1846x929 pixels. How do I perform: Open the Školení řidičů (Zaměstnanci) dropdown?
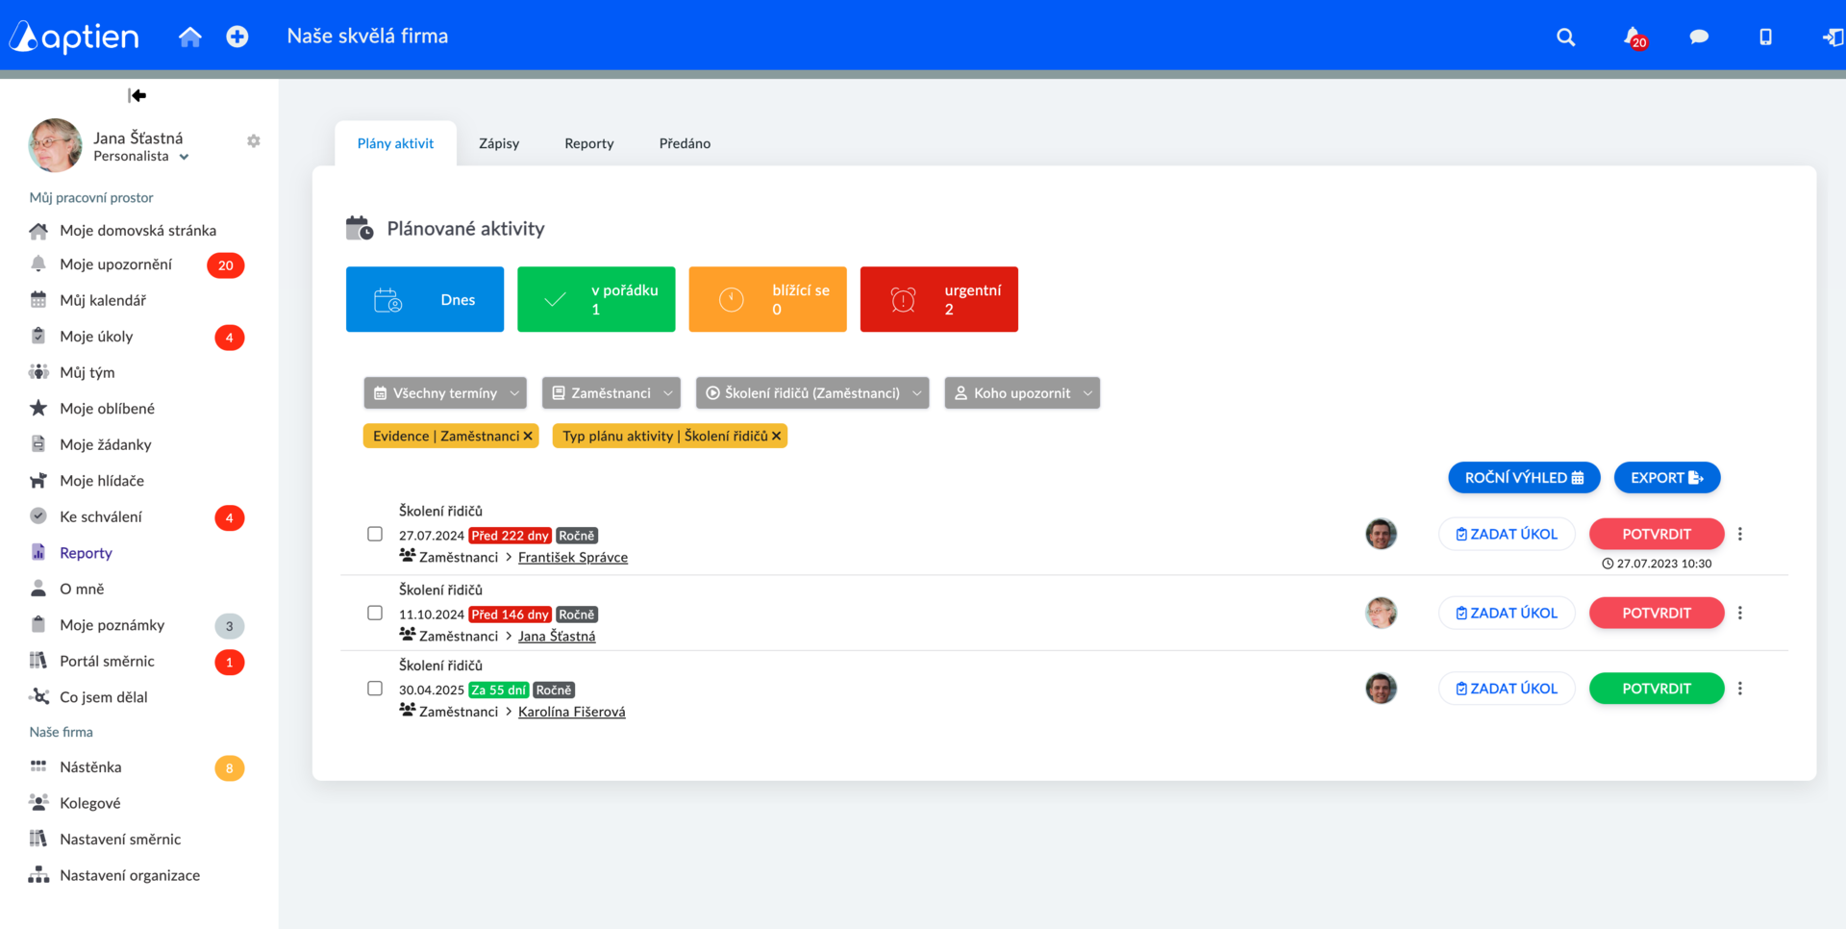pos(812,392)
